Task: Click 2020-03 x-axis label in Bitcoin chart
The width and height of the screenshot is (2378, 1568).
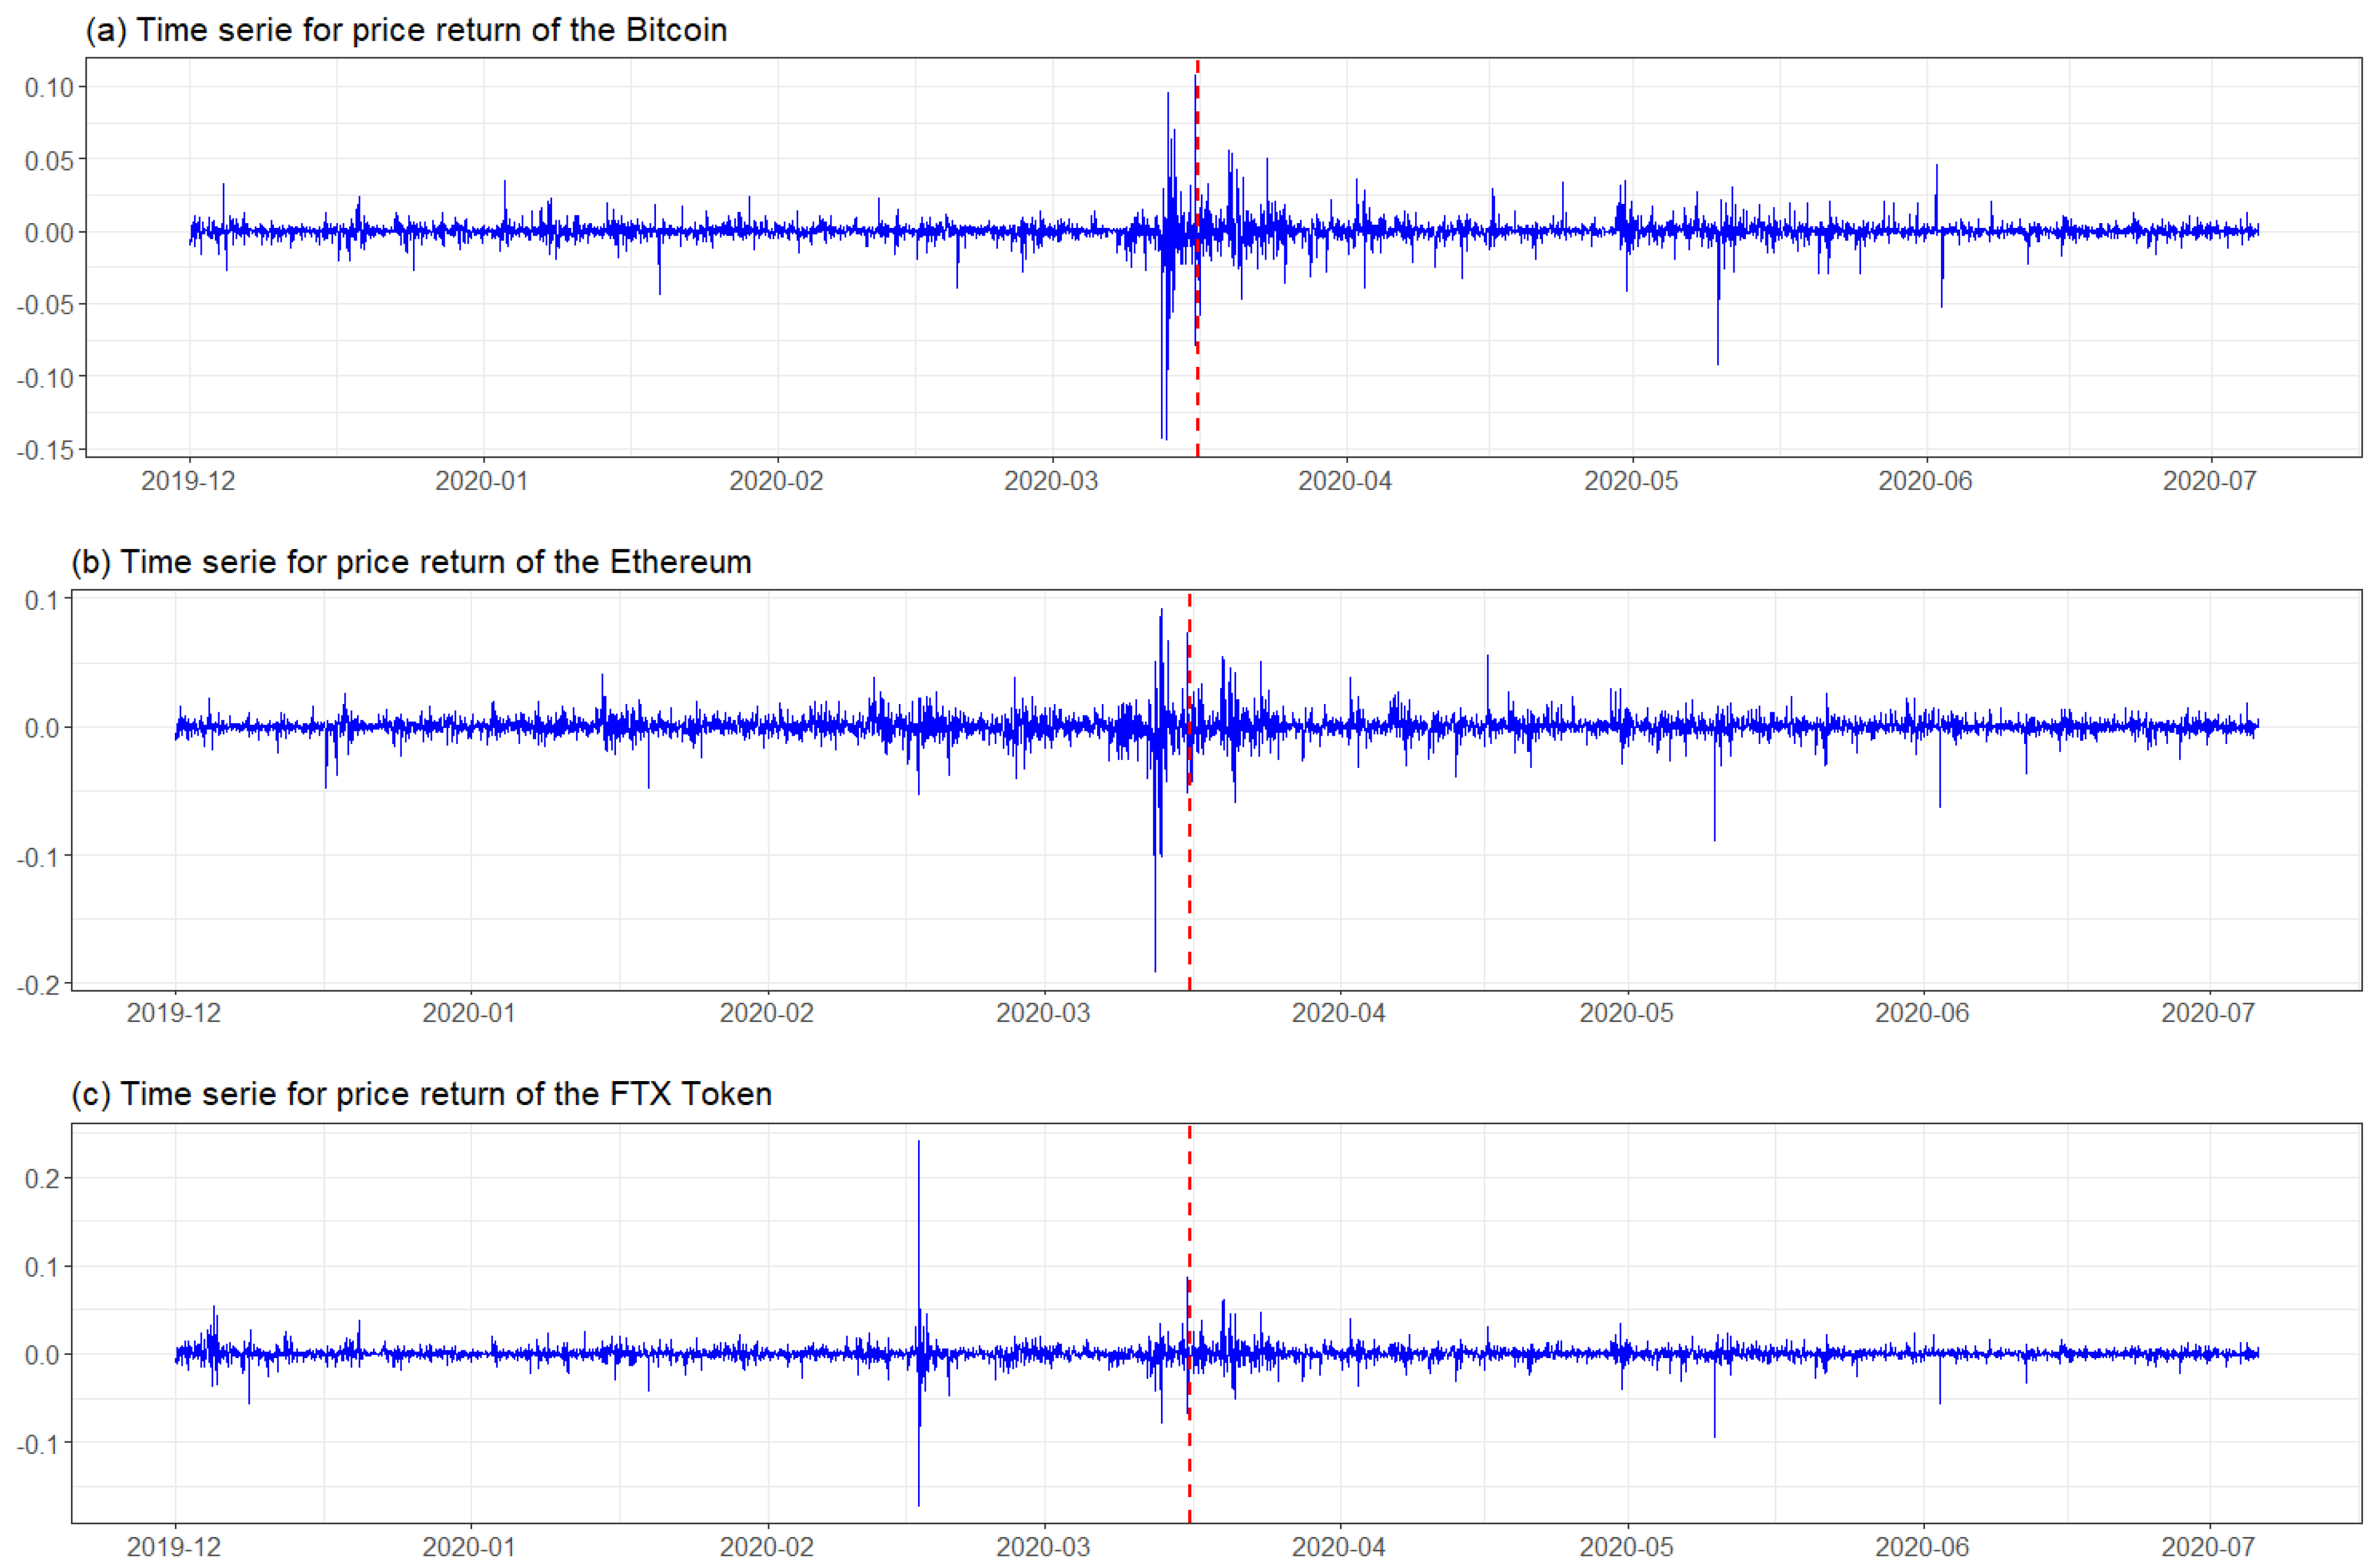Action: [1051, 481]
